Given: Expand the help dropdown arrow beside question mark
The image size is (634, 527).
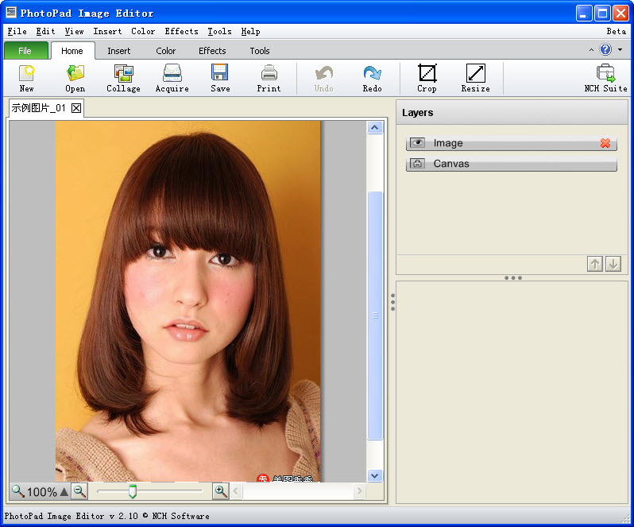Looking at the screenshot, I should [x=620, y=50].
